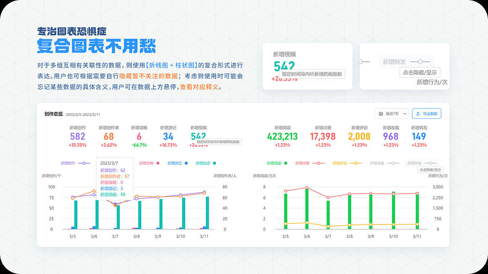Click the 新增阅读 green legend dot

tap(285, 163)
